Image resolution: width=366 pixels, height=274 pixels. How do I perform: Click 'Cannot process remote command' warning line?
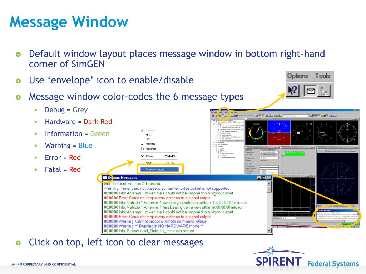click(155, 221)
